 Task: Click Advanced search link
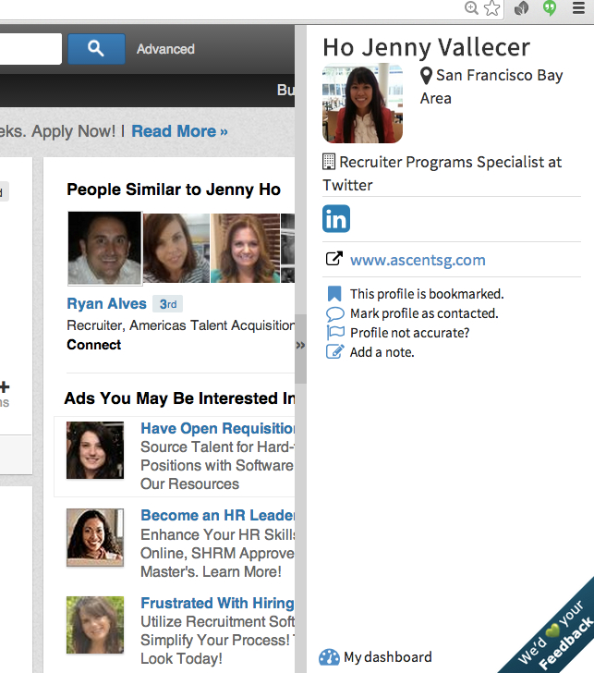tap(165, 49)
